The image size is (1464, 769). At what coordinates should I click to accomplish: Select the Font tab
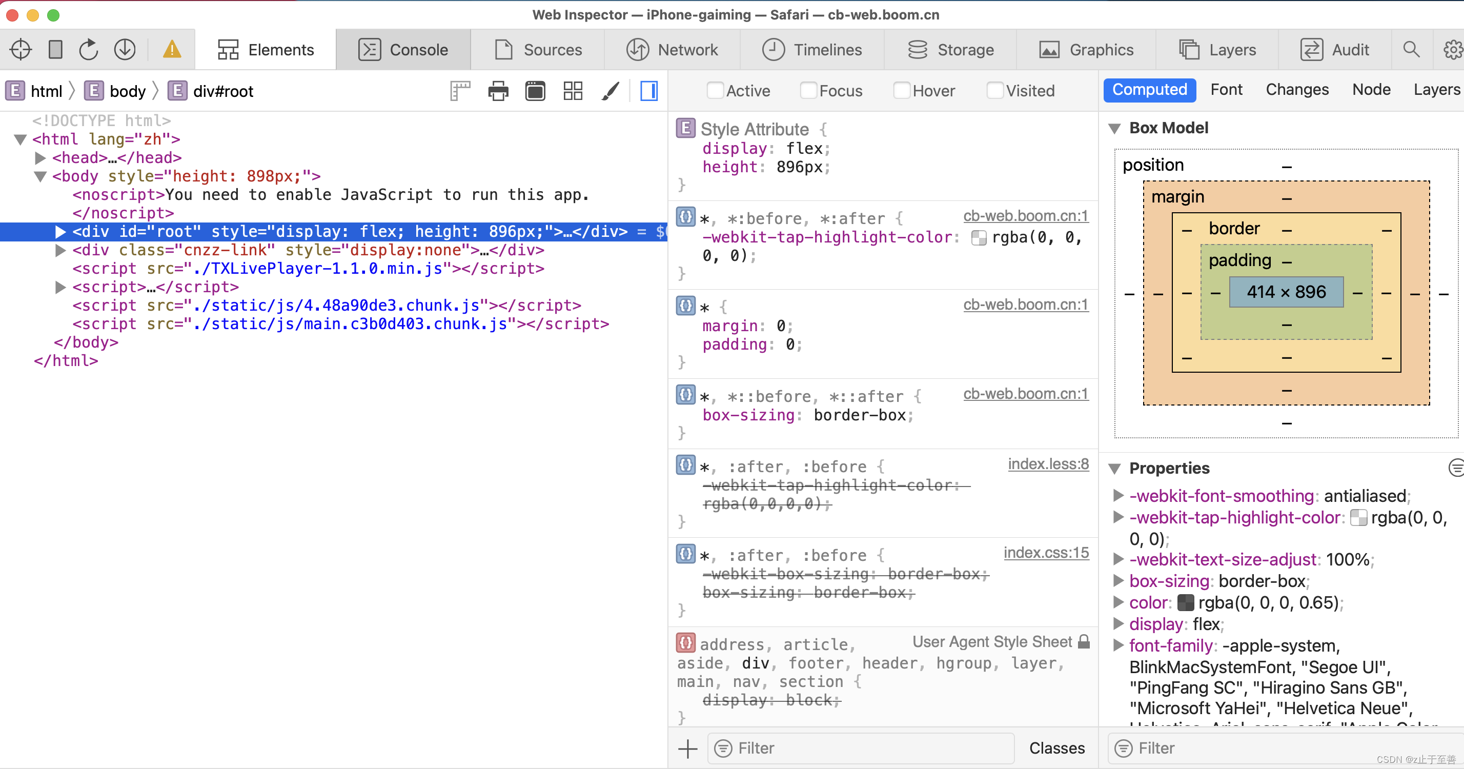point(1225,89)
